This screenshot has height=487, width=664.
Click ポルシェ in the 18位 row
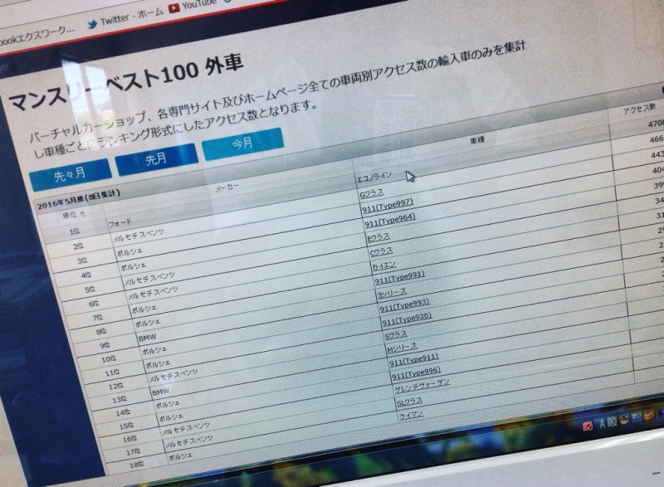coord(180,456)
